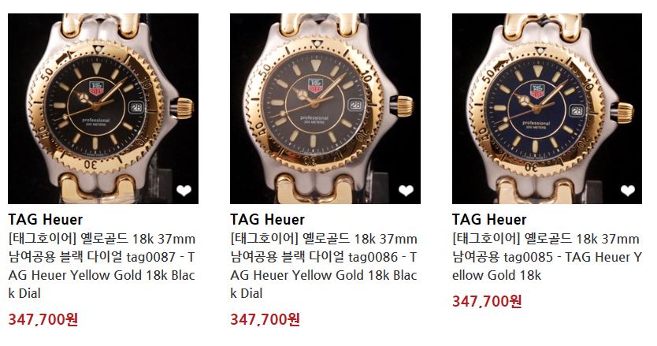The height and width of the screenshot is (346, 657).
Task: Open the tag0086 gray dial watch photo
Action: pos(325,109)
